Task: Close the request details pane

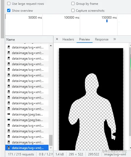Action: (57, 39)
